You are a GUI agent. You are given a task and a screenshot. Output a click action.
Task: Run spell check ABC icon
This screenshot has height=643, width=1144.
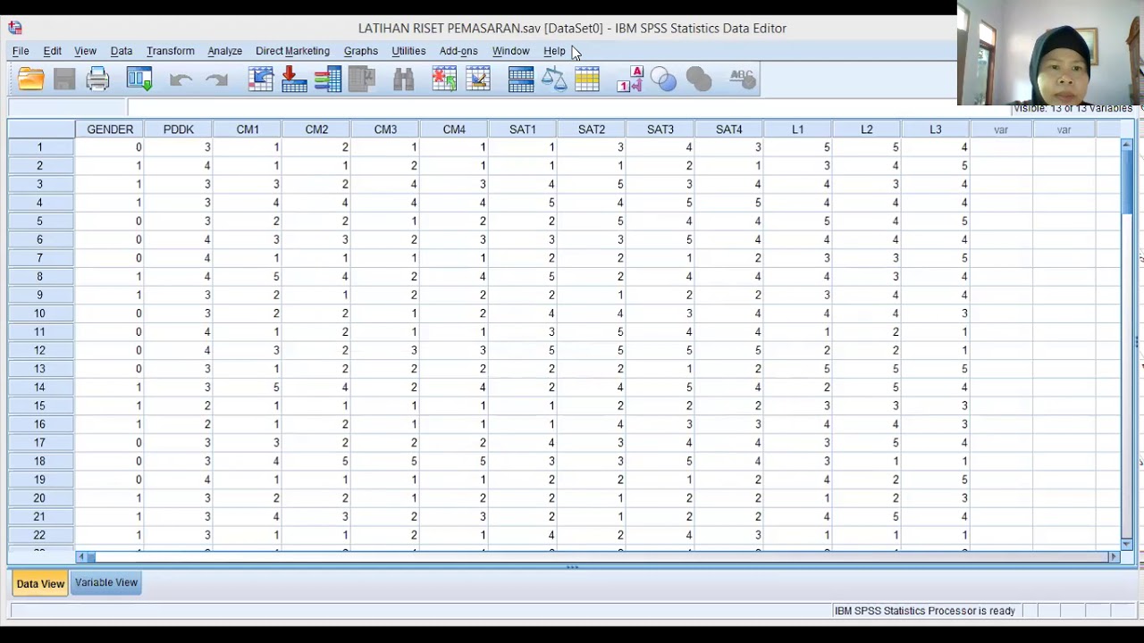[x=743, y=79]
